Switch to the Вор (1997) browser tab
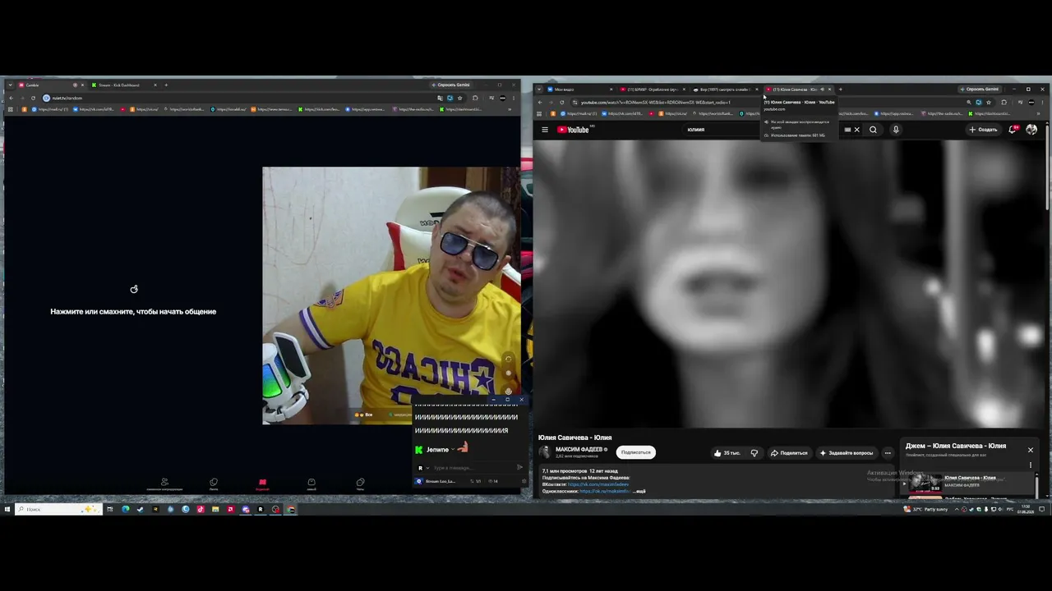The image size is (1052, 591). [723, 89]
